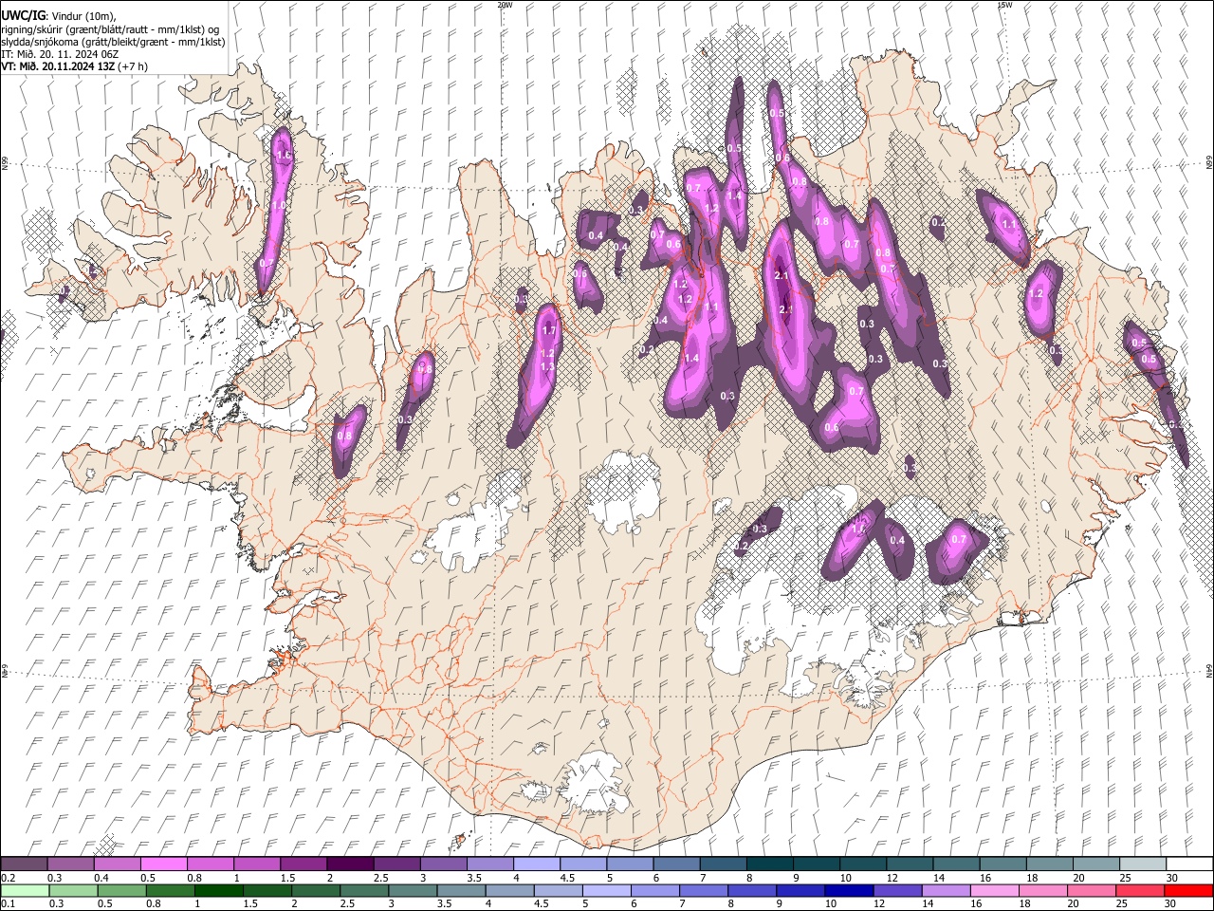Click the 'VT: Mið. 20.11.2024 13Z (+7 h)' line

coord(74,66)
